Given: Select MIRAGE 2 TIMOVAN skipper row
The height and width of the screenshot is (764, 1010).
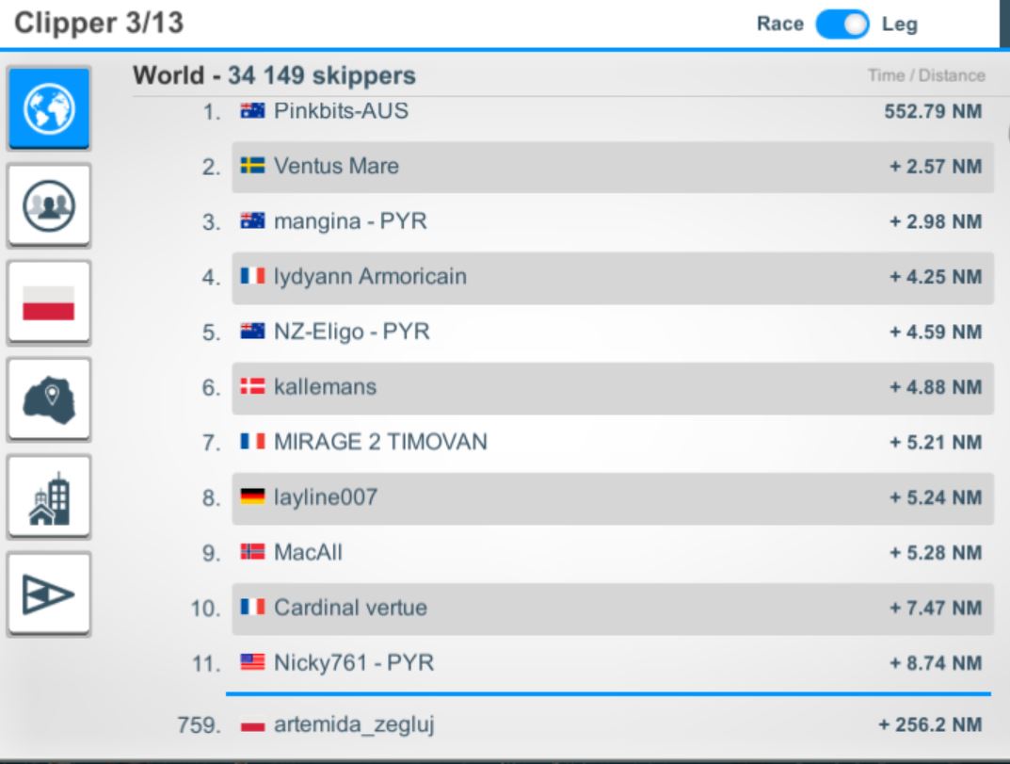Looking at the screenshot, I should (x=613, y=442).
